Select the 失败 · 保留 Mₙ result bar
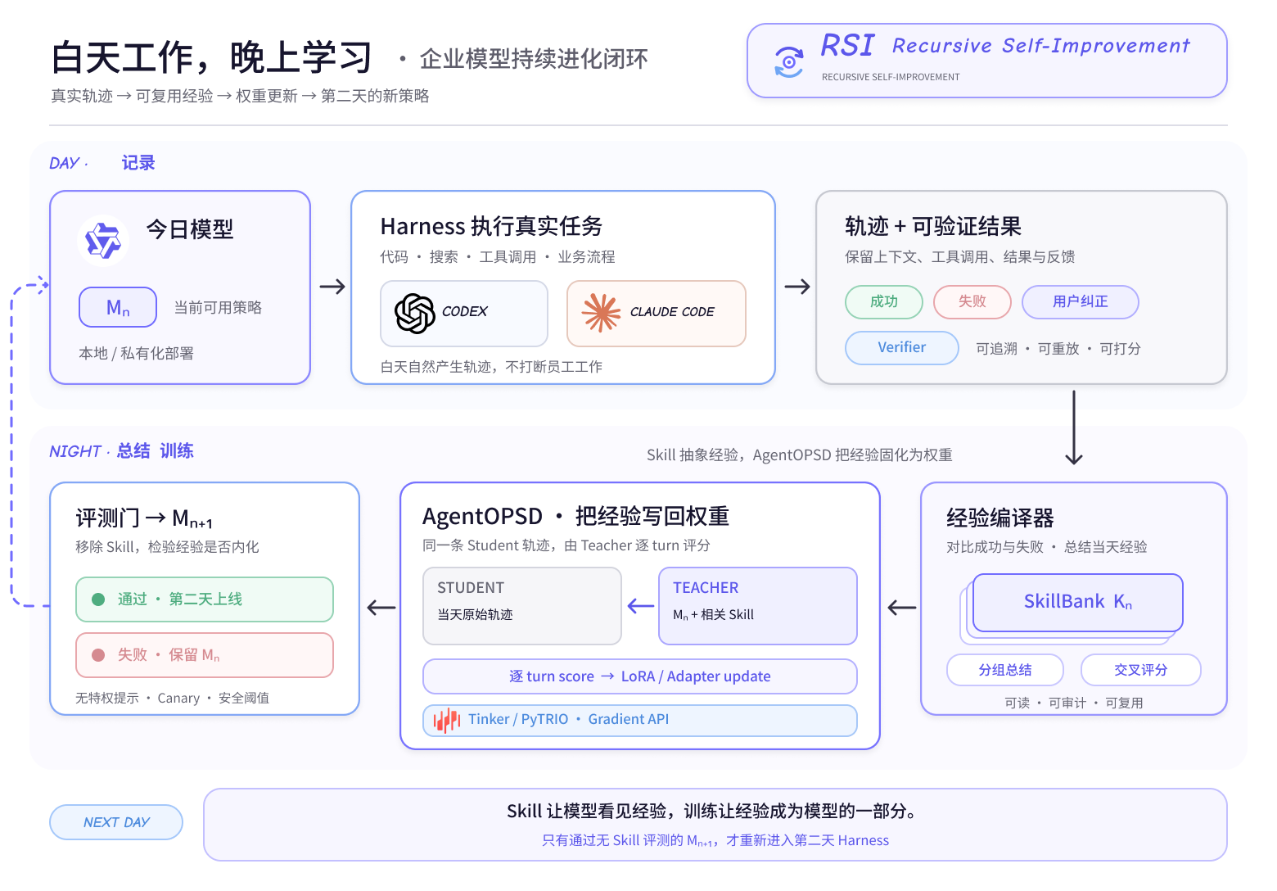Screen dimensions: 1277x891 (205, 655)
